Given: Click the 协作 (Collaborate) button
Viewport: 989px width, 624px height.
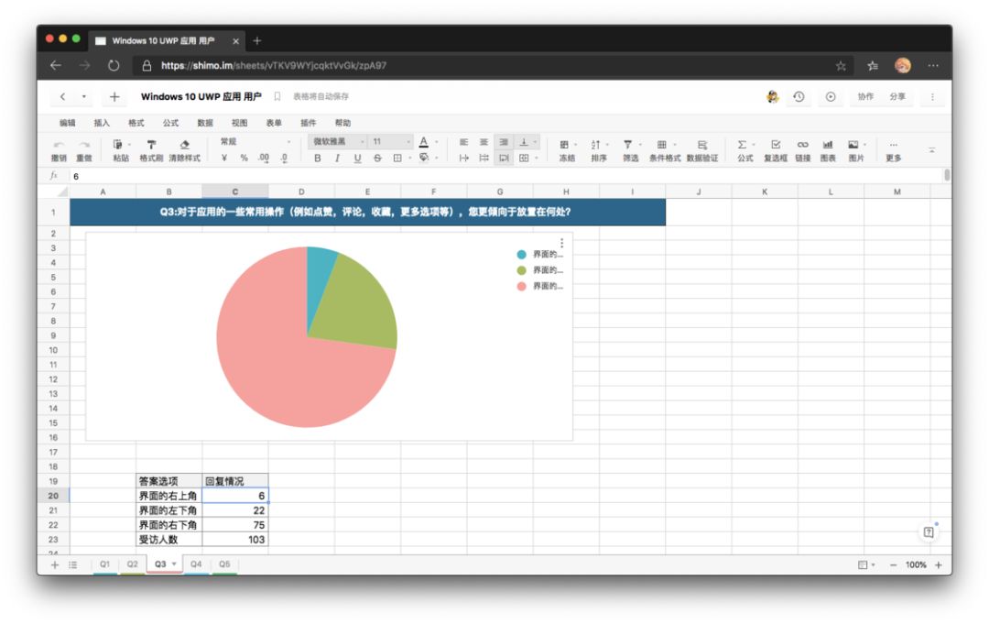Looking at the screenshot, I should coord(865,96).
